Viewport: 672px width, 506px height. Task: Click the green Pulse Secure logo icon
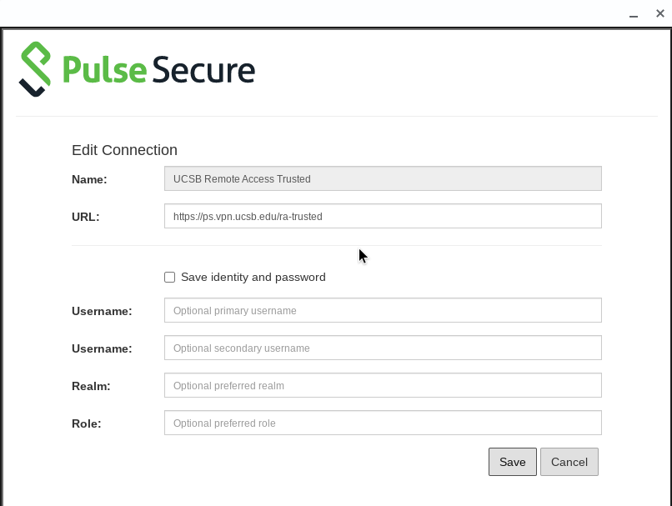(x=36, y=69)
